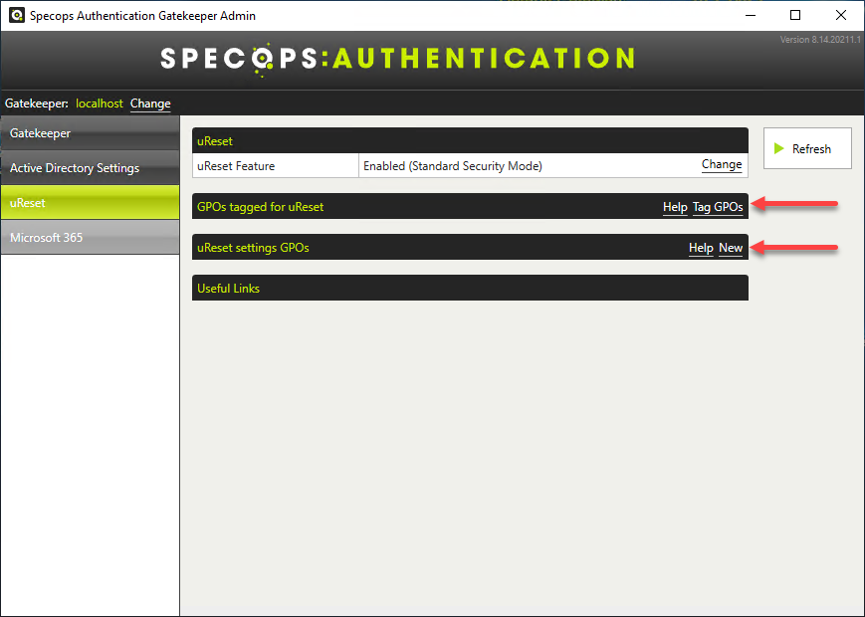Change the uReset Feature security mode
This screenshot has width=865, height=617.
pyautogui.click(x=722, y=164)
